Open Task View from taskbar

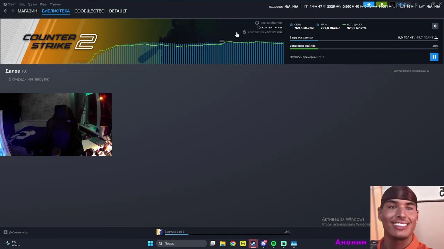pyautogui.click(x=213, y=243)
